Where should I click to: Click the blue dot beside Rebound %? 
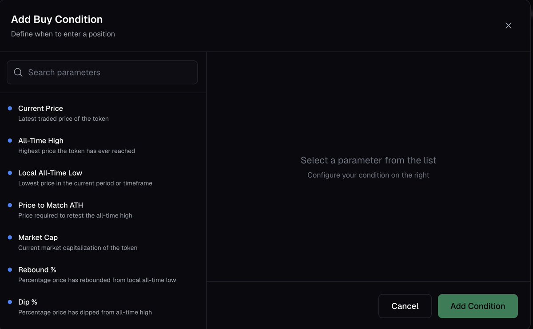(x=10, y=270)
